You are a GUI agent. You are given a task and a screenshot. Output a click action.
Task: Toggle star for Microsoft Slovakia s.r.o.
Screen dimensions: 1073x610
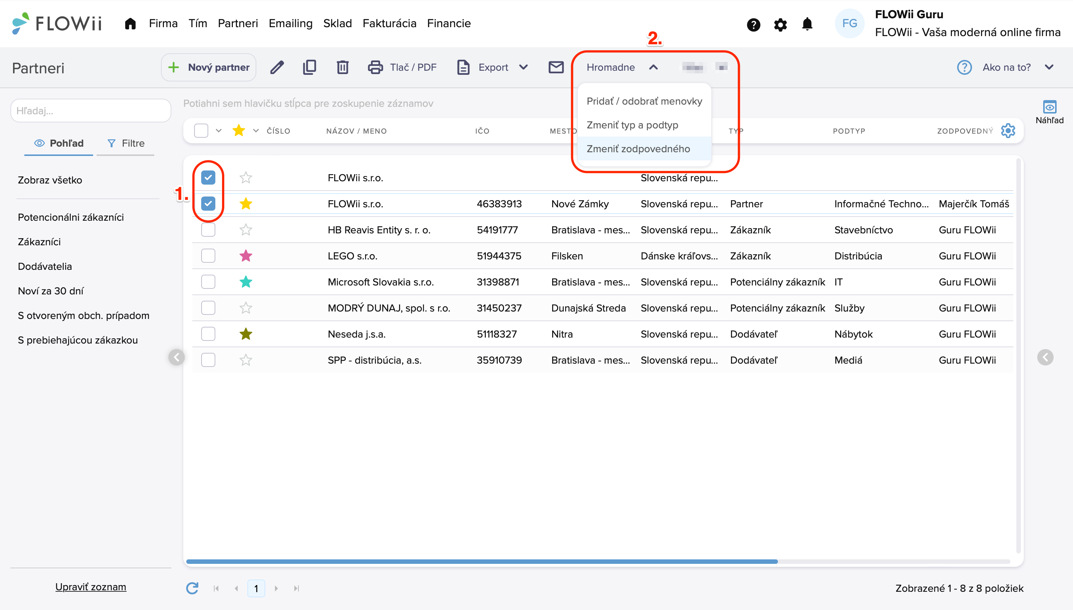246,281
